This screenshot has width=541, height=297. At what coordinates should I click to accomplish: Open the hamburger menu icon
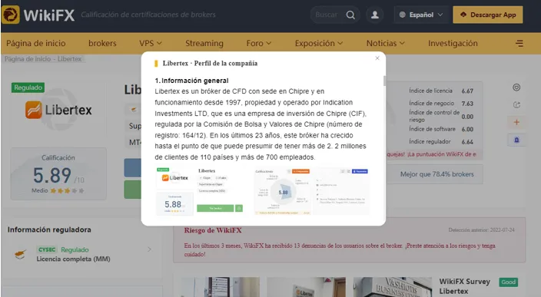(519, 44)
